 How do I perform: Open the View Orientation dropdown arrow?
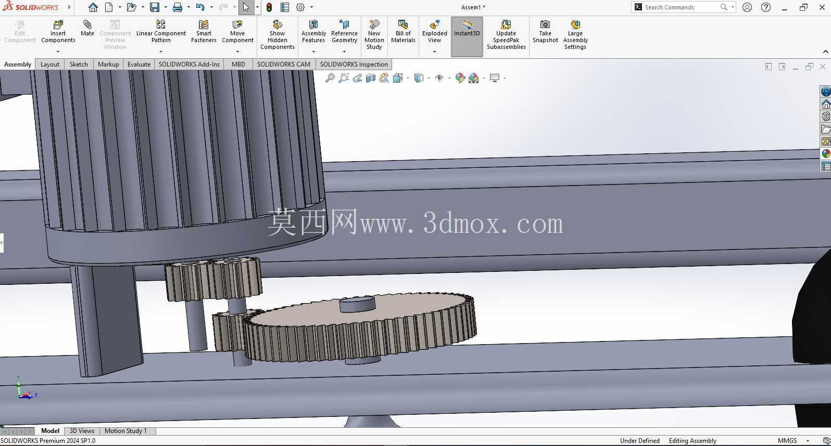(408, 78)
